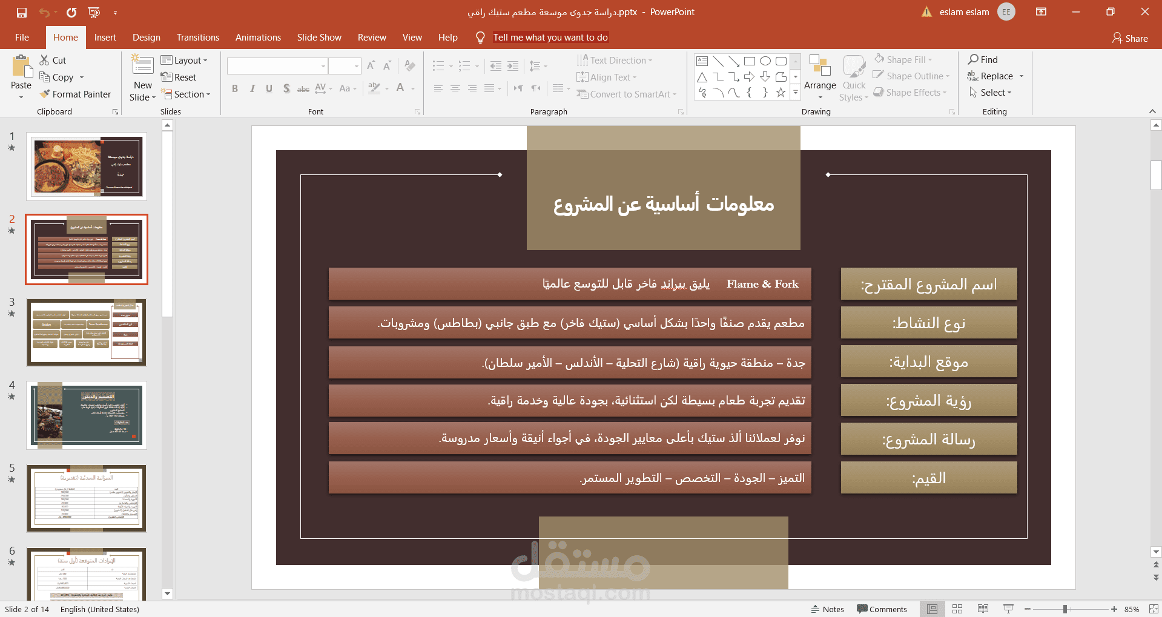Image resolution: width=1162 pixels, height=617 pixels.
Task: Click the text highlight color icon
Action: point(374,88)
